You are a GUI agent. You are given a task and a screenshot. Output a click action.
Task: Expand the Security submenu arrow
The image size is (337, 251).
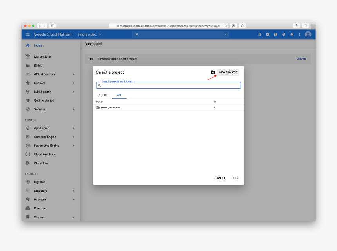[x=73, y=110]
